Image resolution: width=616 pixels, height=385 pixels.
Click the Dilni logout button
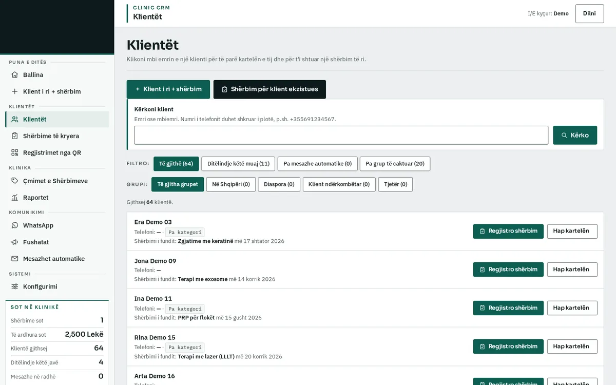[x=589, y=14]
